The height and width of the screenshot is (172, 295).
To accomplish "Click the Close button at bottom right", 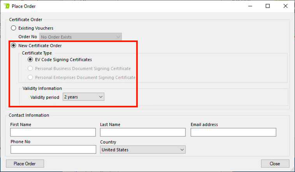I will 275,163.
